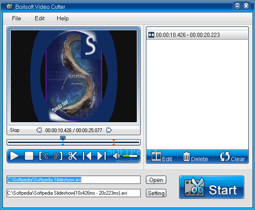Screen dimensions: 255x210
Task: Click the scissors cut icon
Action: point(73,156)
